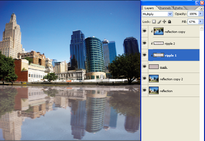Toggle Lock position move icon

[x=164, y=22]
